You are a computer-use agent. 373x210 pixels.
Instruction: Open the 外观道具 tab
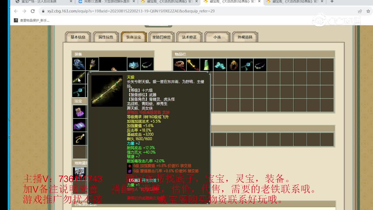[x=245, y=37]
